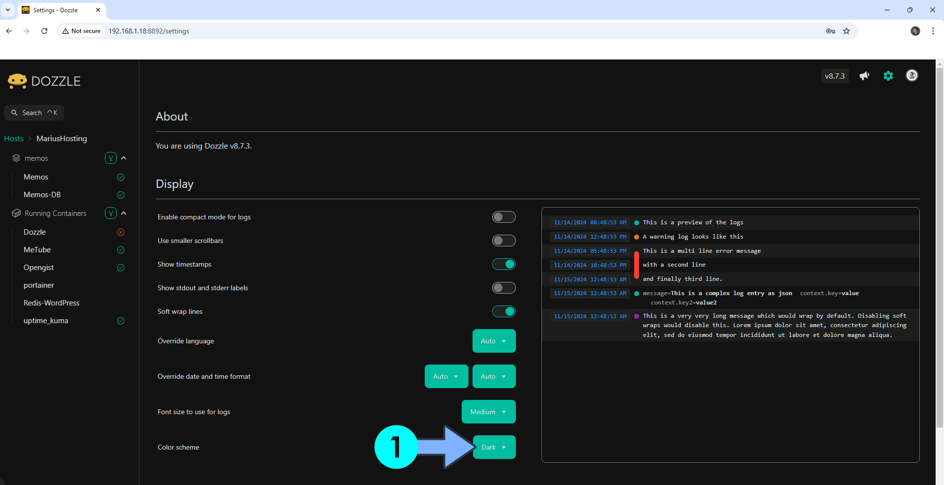Click the Display section heading

point(174,184)
